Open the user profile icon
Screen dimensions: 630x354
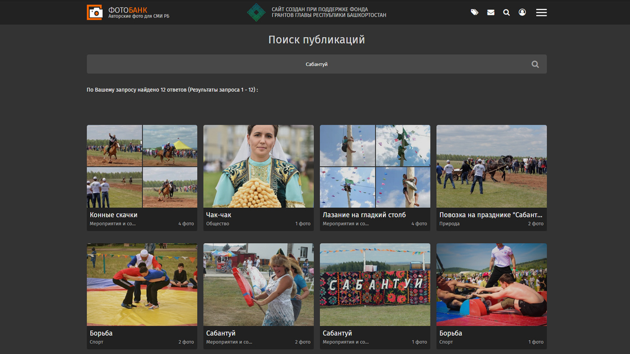pyautogui.click(x=522, y=13)
